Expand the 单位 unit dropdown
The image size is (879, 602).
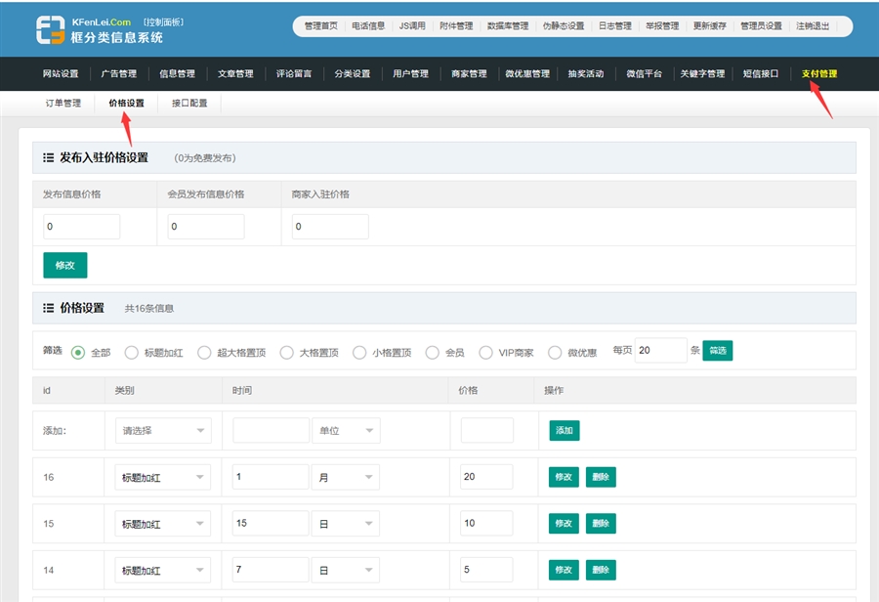pos(346,430)
